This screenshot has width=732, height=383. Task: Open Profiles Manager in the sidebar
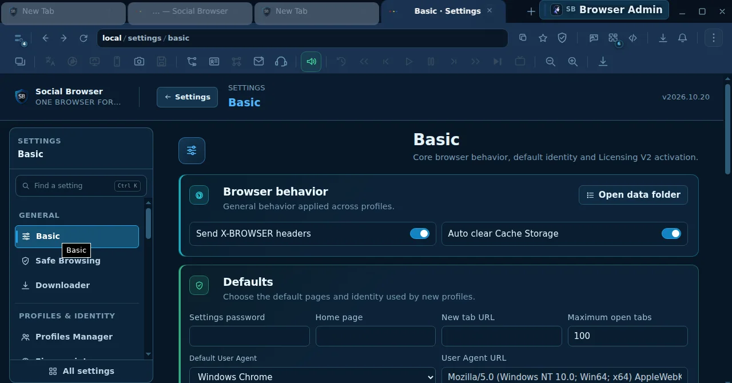(x=77, y=337)
